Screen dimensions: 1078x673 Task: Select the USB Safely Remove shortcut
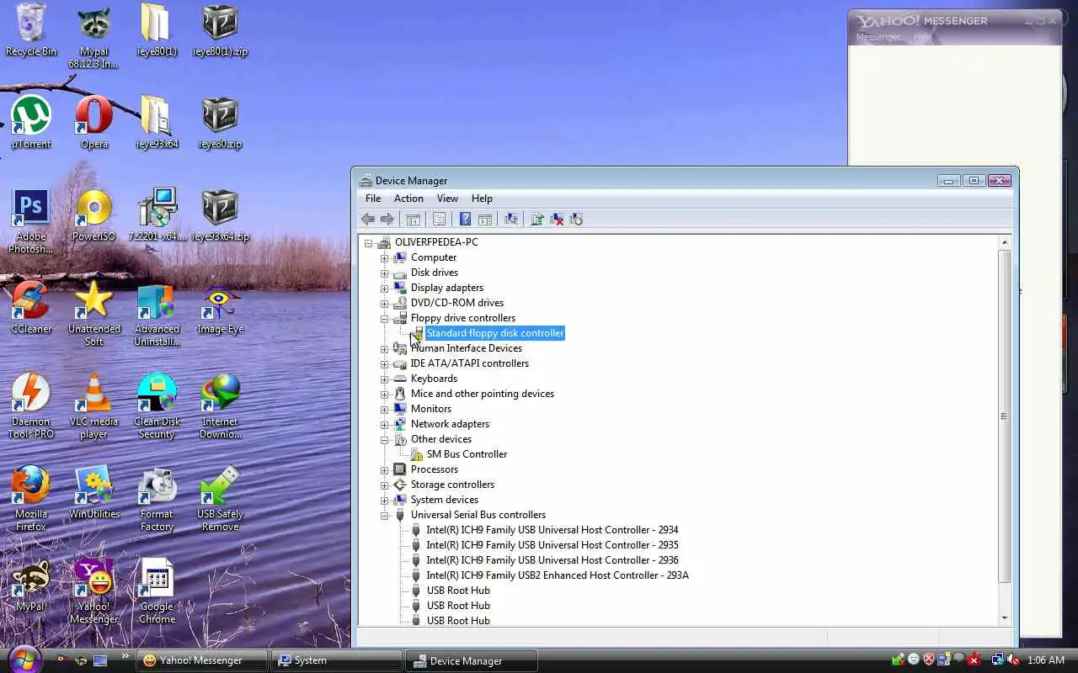tap(220, 499)
